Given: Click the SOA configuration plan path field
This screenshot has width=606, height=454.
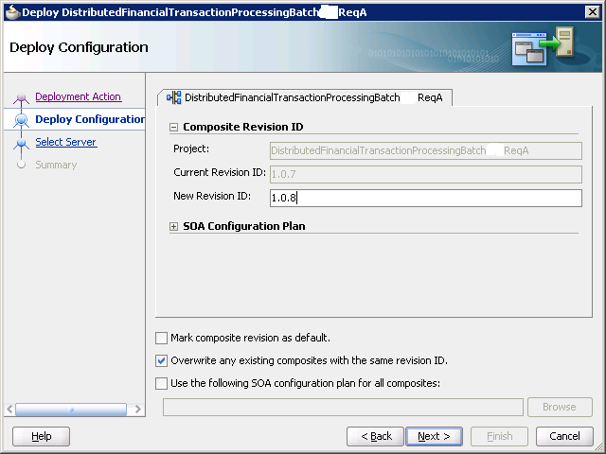Looking at the screenshot, I should [343, 408].
